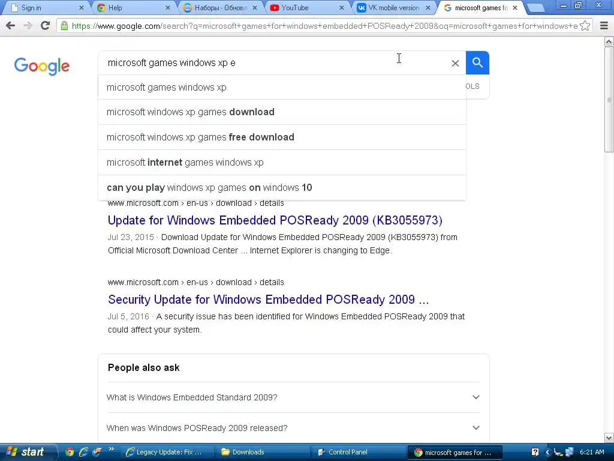Expand 'What is Windows Embedded Standard 2009?'
This screenshot has width=614, height=461.
(x=293, y=397)
